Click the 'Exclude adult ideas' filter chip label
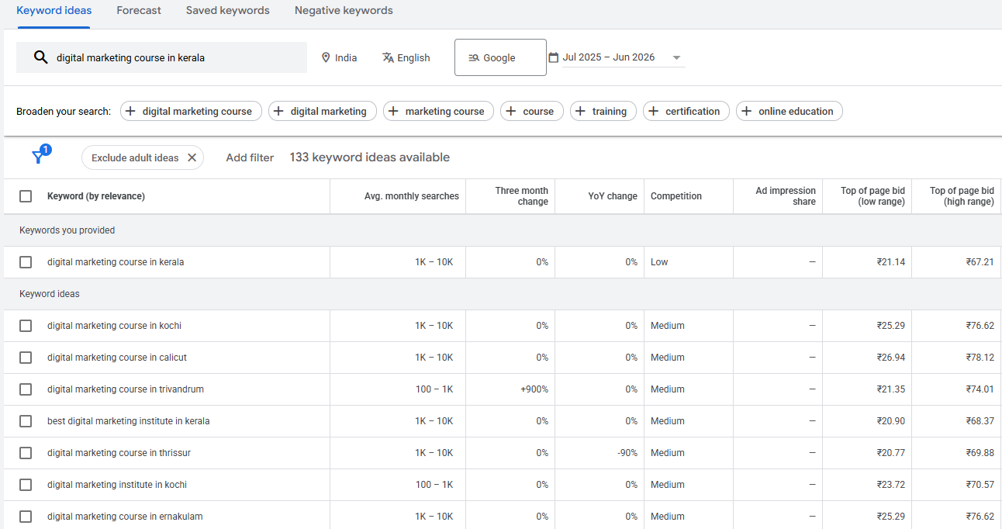This screenshot has width=1002, height=529. 135,157
